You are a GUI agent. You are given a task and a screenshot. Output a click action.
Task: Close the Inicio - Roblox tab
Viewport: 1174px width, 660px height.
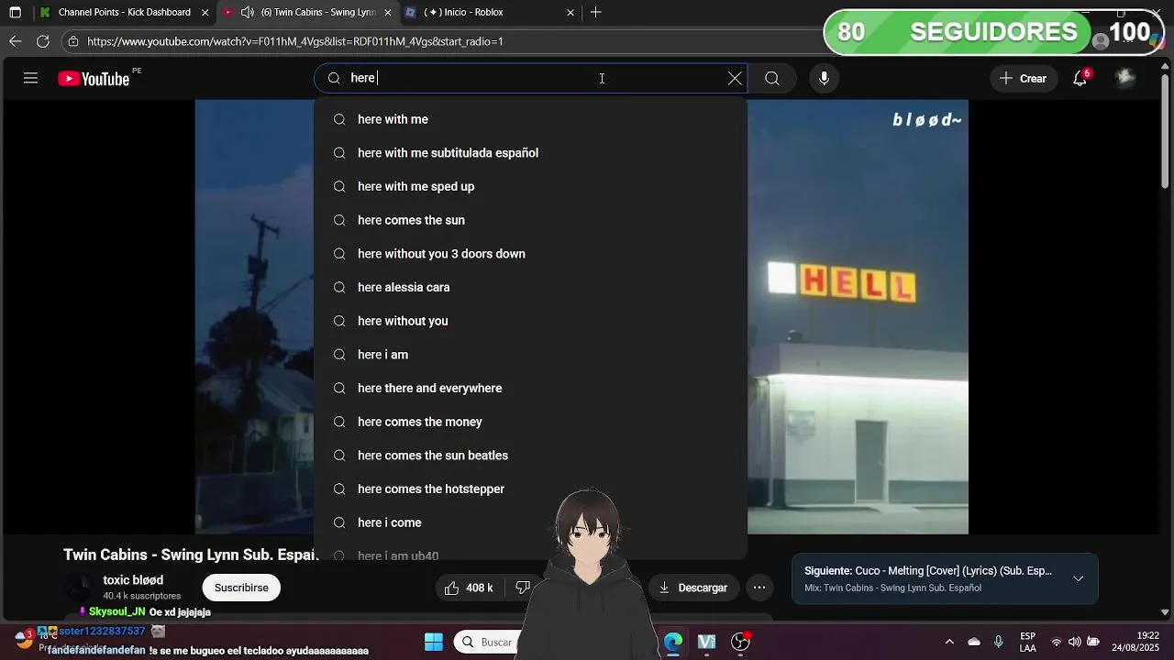tap(570, 12)
